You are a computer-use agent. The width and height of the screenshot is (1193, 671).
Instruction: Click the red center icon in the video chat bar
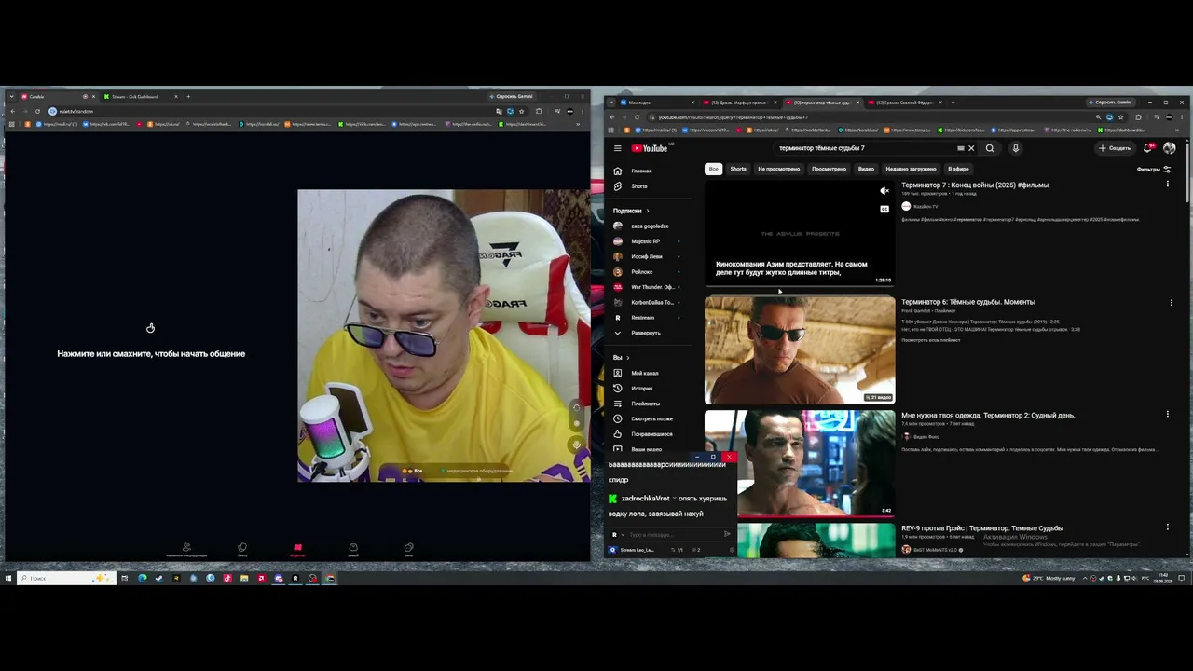(297, 549)
